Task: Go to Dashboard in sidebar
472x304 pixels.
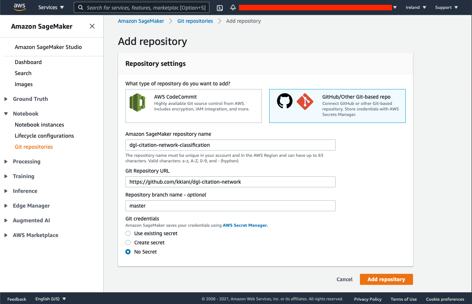Action: [x=28, y=62]
